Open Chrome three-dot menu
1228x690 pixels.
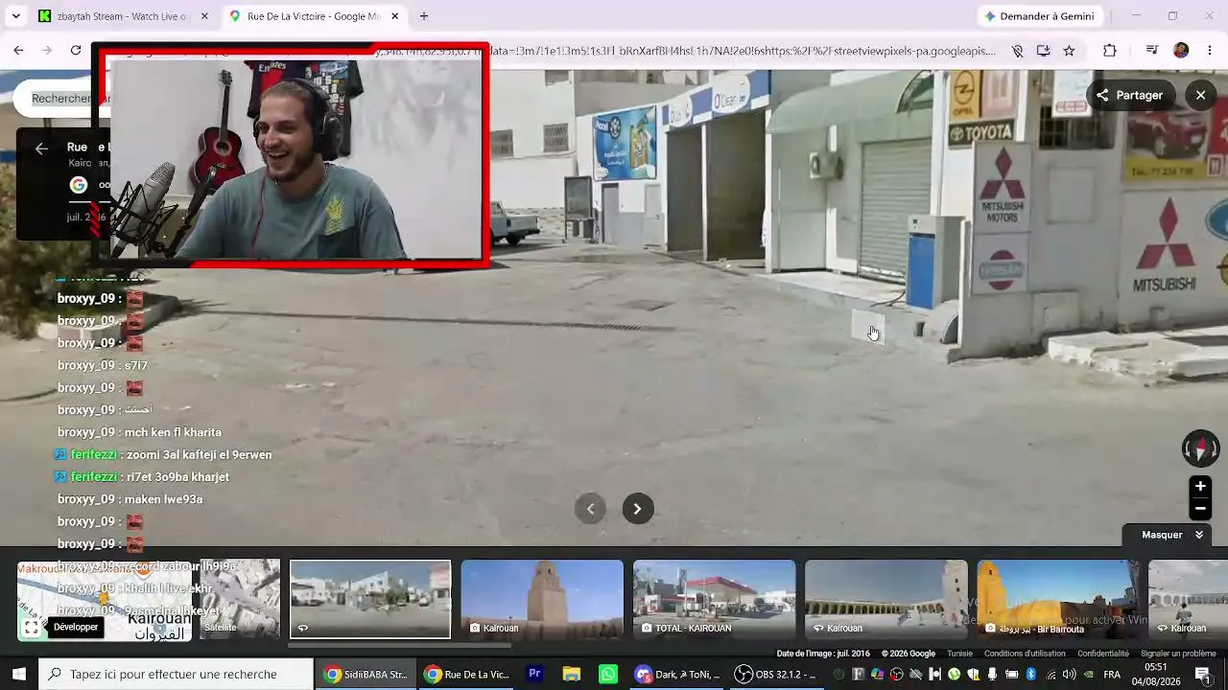pyautogui.click(x=1209, y=51)
